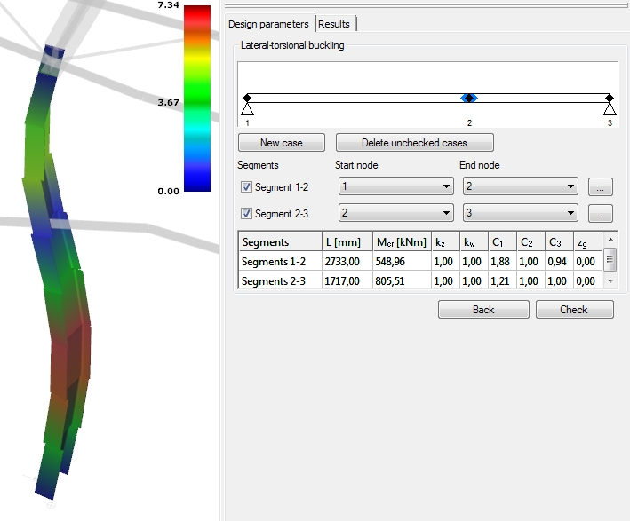The width and height of the screenshot is (630, 521).
Task: Click the 805,51 Mcr value cell
Action: (x=402, y=281)
